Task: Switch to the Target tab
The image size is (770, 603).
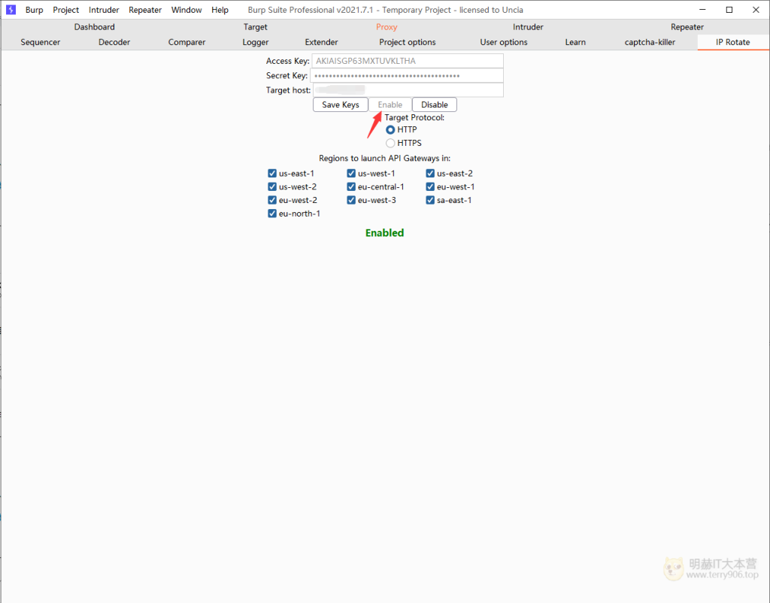Action: (x=256, y=27)
